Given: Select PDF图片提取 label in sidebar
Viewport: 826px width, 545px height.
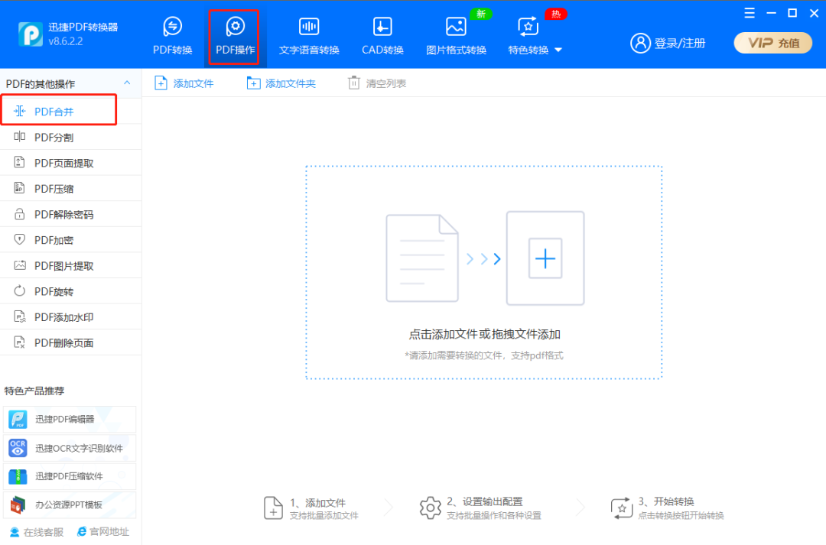Looking at the screenshot, I should [63, 266].
